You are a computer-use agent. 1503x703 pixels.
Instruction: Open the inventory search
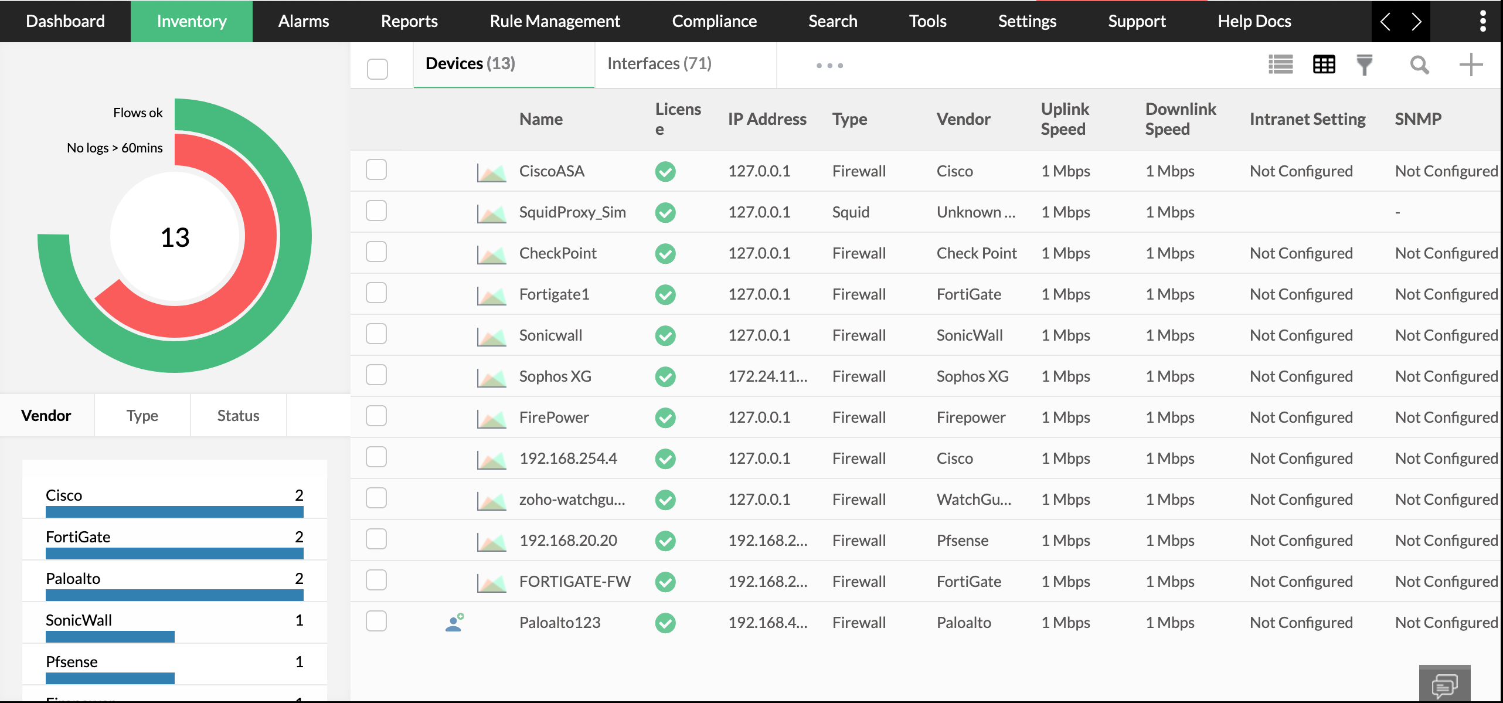click(1419, 64)
